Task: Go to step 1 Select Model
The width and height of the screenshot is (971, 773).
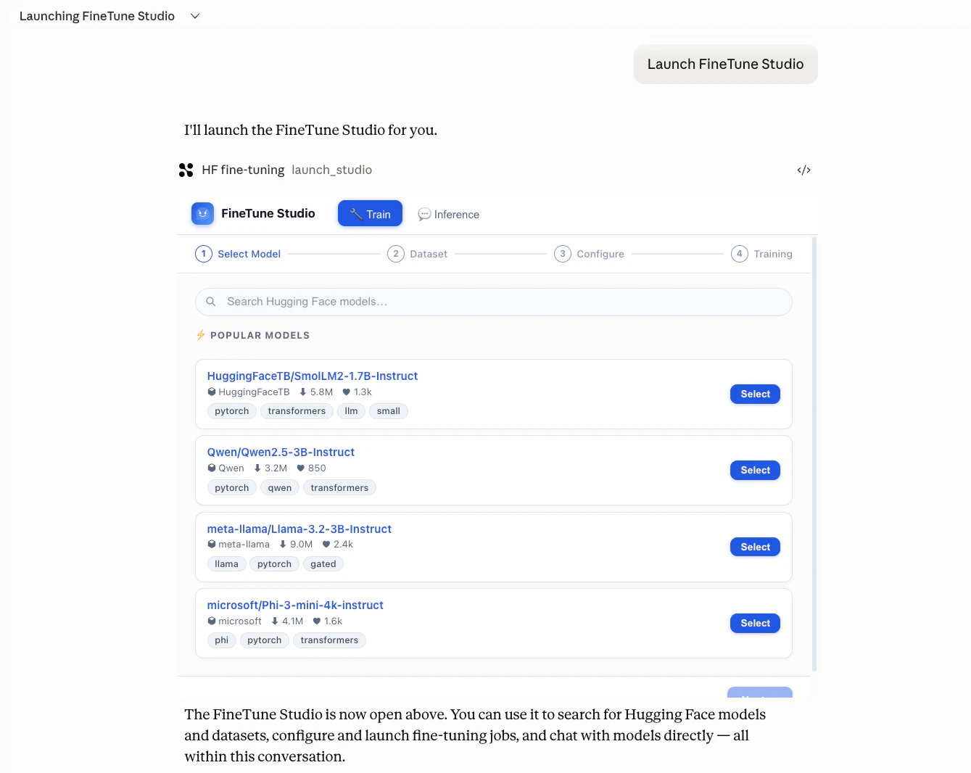Action: click(x=238, y=254)
